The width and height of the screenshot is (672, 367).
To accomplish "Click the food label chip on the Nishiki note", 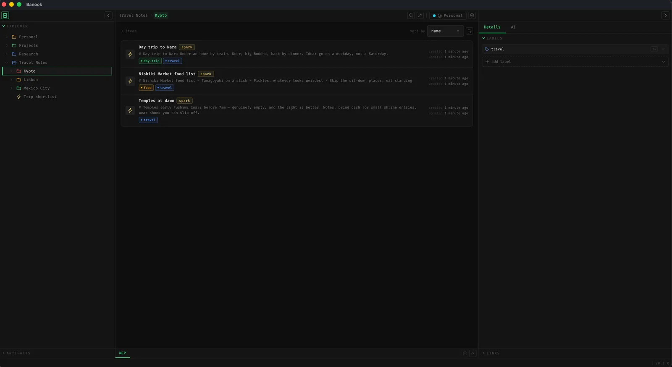I will click(x=146, y=88).
